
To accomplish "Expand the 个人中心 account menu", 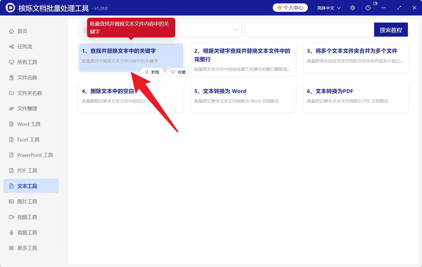I will pyautogui.click(x=290, y=8).
